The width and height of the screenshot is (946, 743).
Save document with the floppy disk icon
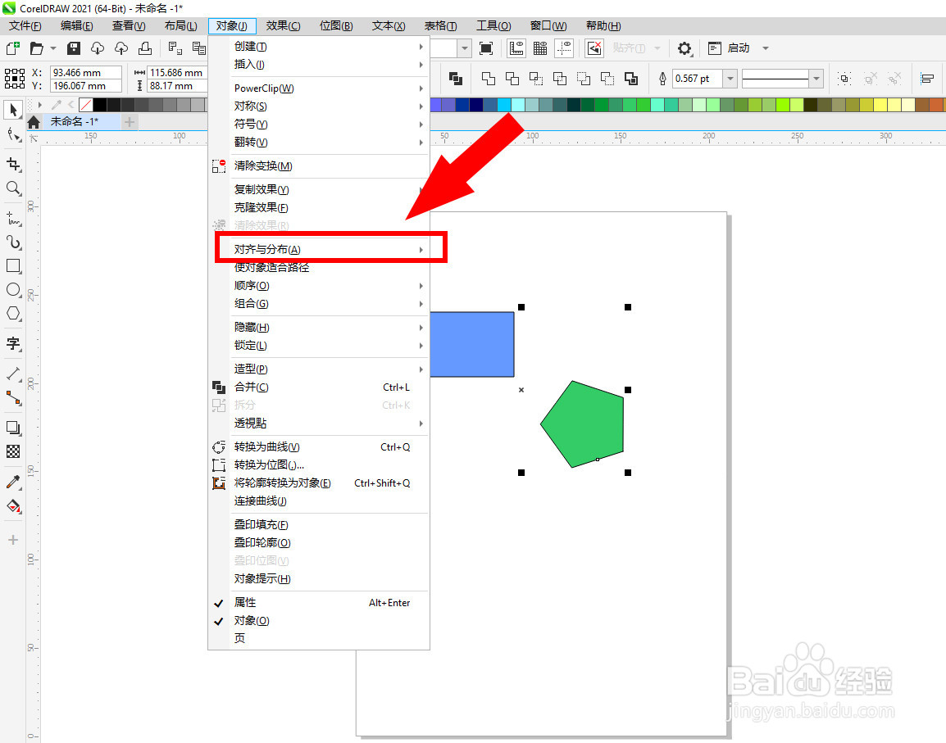(x=74, y=48)
